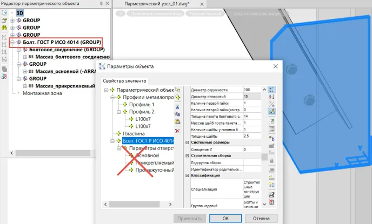Select the Пластина tree item
The image size is (372, 224).
tap(134, 133)
